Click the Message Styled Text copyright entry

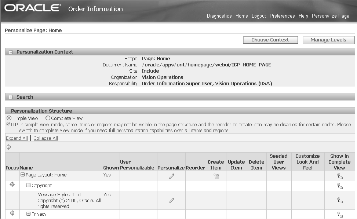69,200
